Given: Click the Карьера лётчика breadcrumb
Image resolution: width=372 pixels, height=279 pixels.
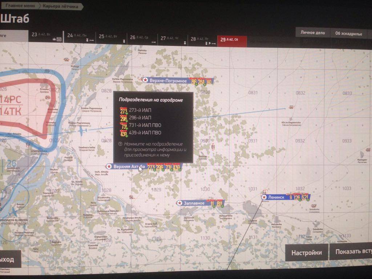Looking at the screenshot, I should (x=60, y=7).
